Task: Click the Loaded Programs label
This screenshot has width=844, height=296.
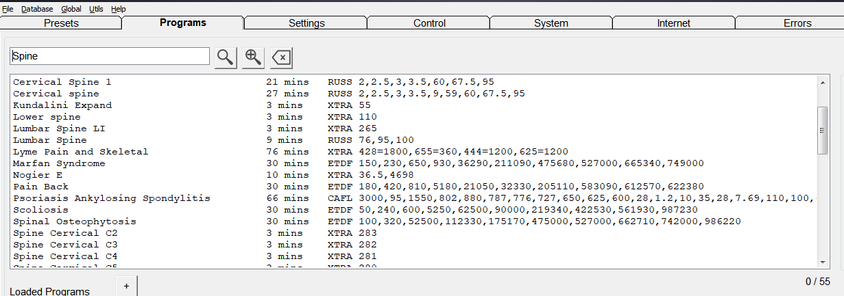Action: pyautogui.click(x=49, y=291)
